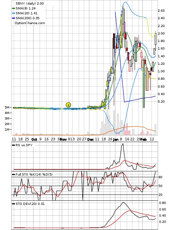Click the 80 level on stochastic axis
171x230 pixels.
(x=160, y=177)
